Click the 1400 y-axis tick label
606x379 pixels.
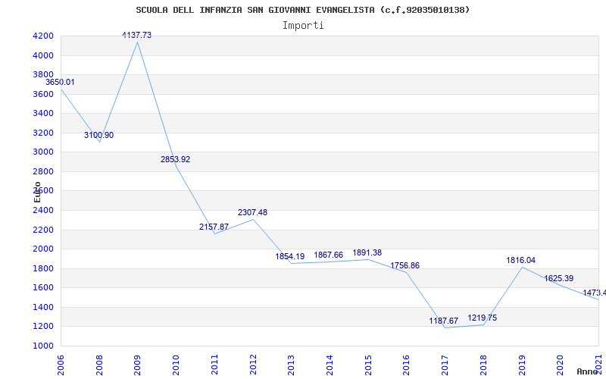43,308
